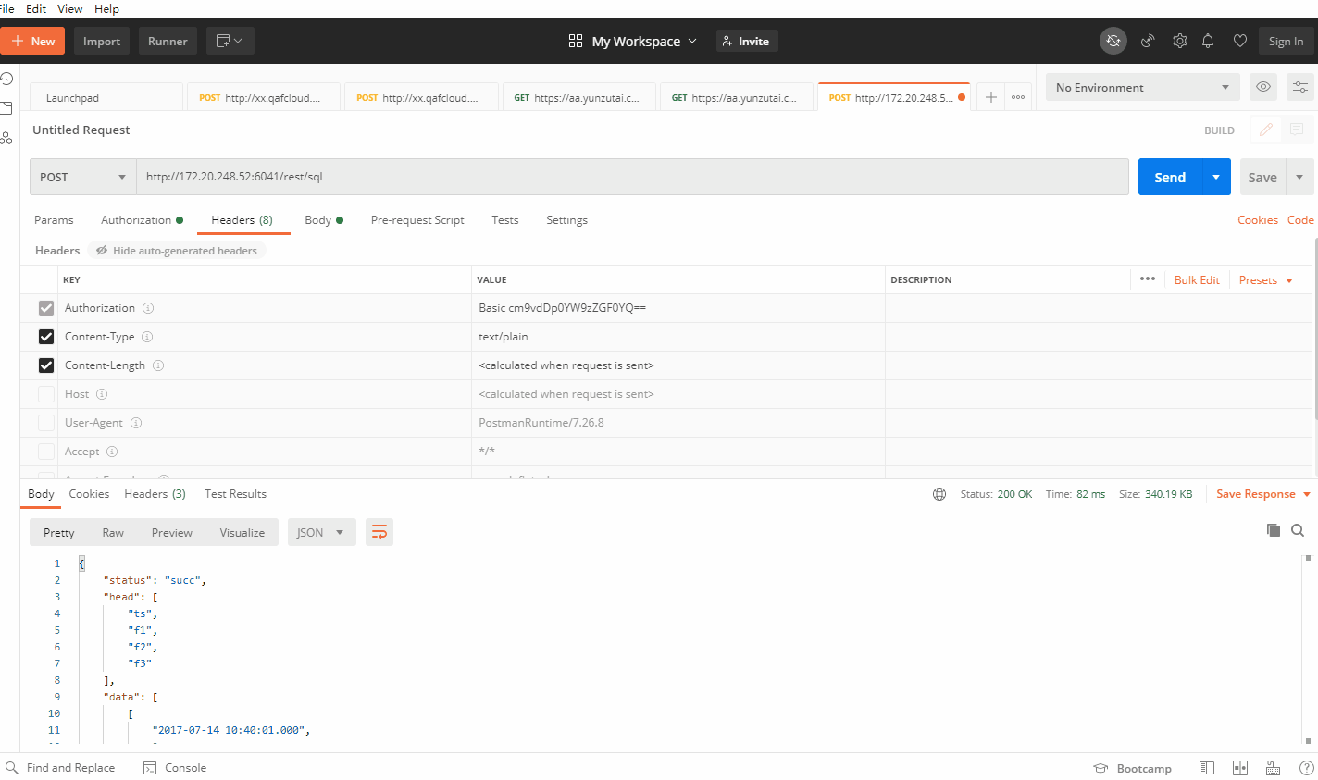The image size is (1318, 780).
Task: Switch to the Pre-request Script tab
Action: coord(417,220)
